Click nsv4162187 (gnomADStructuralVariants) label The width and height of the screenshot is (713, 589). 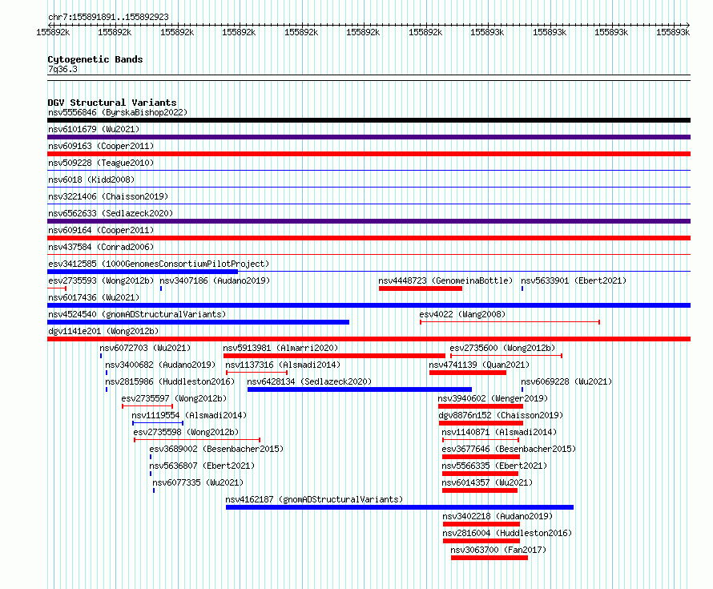(x=314, y=499)
